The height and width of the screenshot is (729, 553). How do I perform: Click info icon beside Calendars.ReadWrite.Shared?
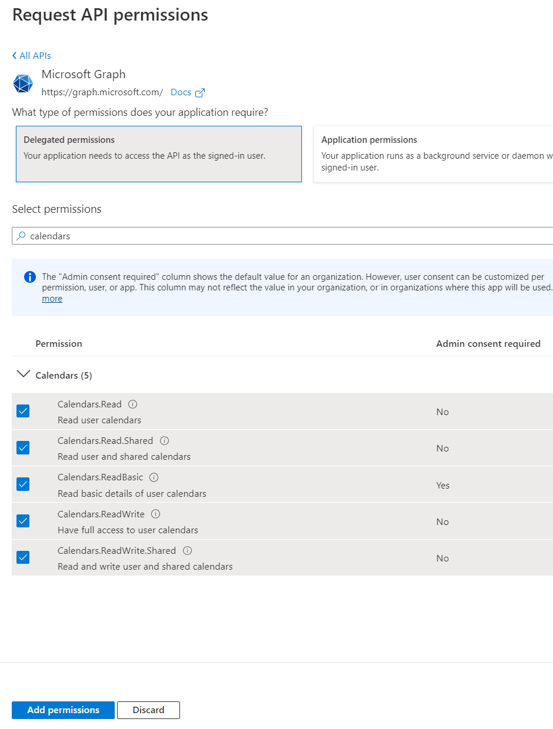coord(187,551)
